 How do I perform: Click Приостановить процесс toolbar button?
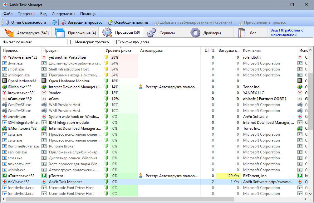pyautogui.click(x=262, y=22)
